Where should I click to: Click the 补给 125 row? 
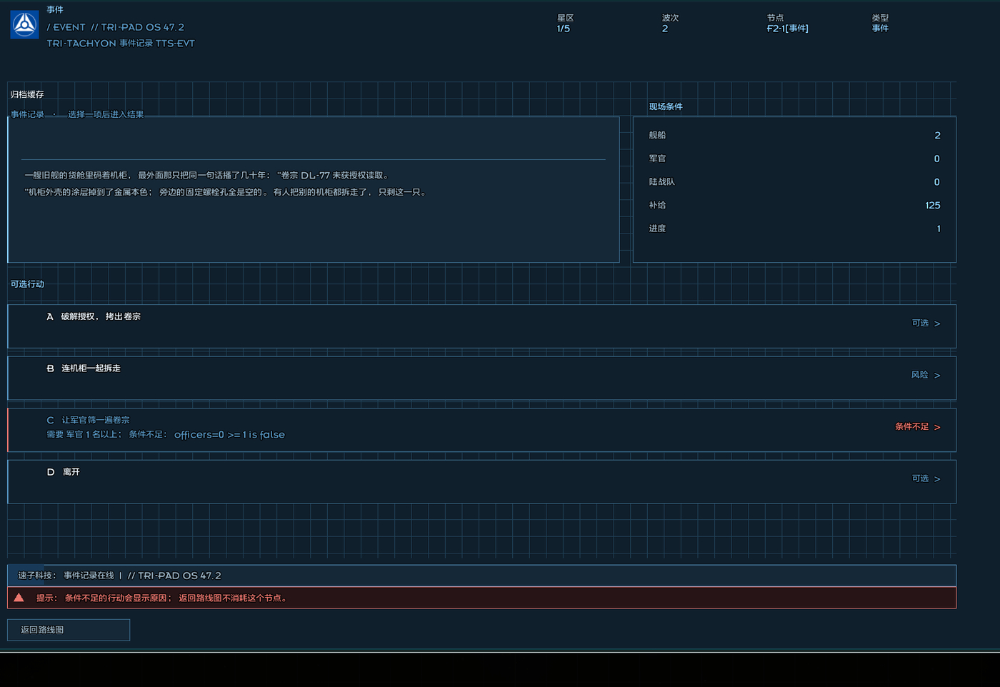coord(794,206)
